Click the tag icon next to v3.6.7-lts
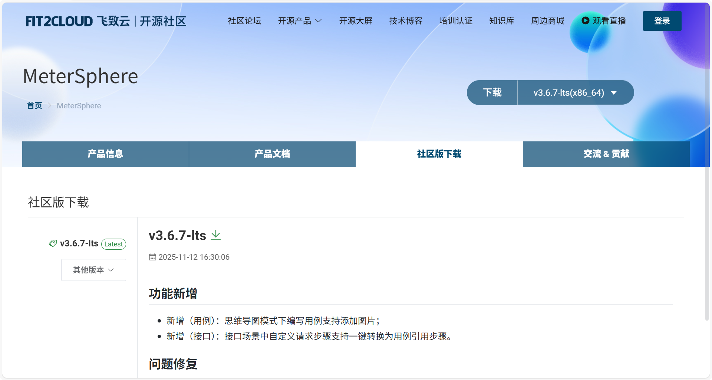The height and width of the screenshot is (380, 712). [53, 243]
